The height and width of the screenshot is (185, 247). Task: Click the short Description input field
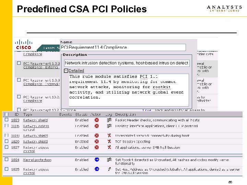127,63
